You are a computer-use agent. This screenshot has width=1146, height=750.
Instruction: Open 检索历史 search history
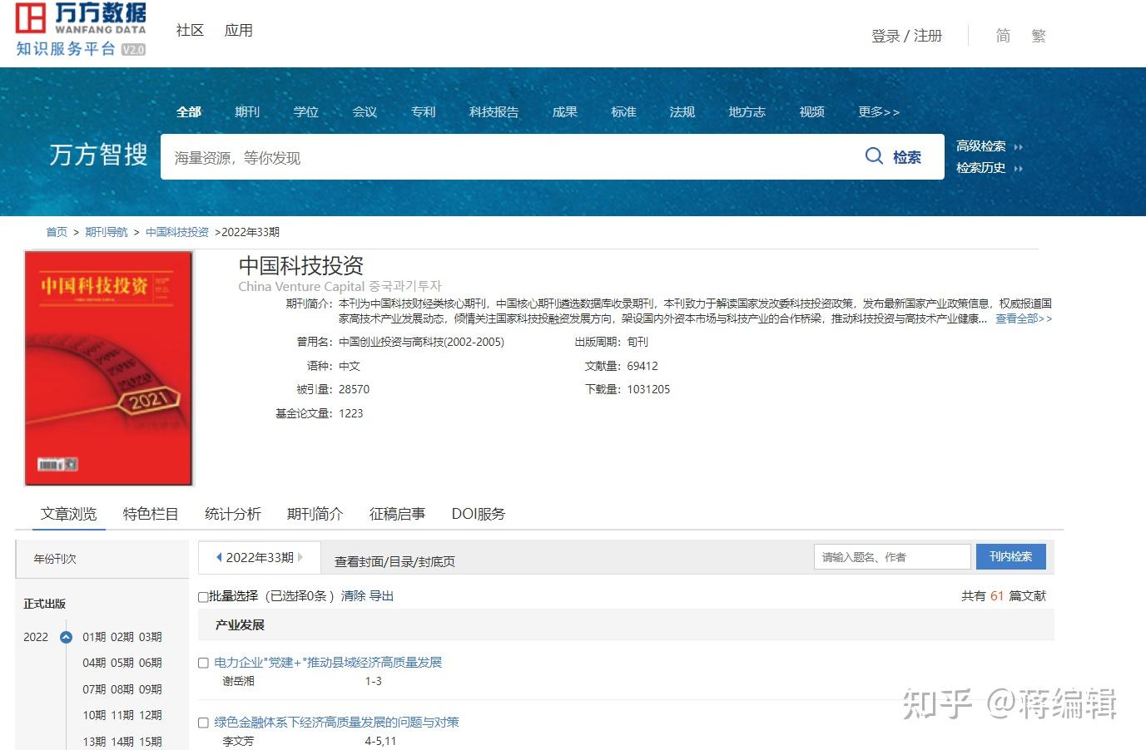(x=980, y=168)
